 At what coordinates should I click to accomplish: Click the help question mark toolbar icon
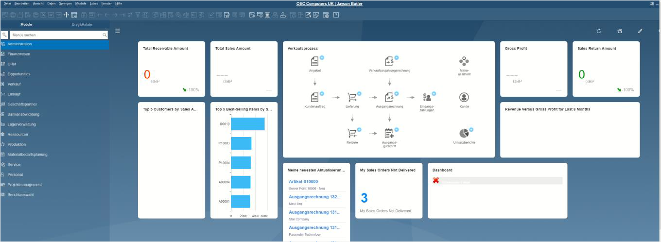(x=336, y=15)
